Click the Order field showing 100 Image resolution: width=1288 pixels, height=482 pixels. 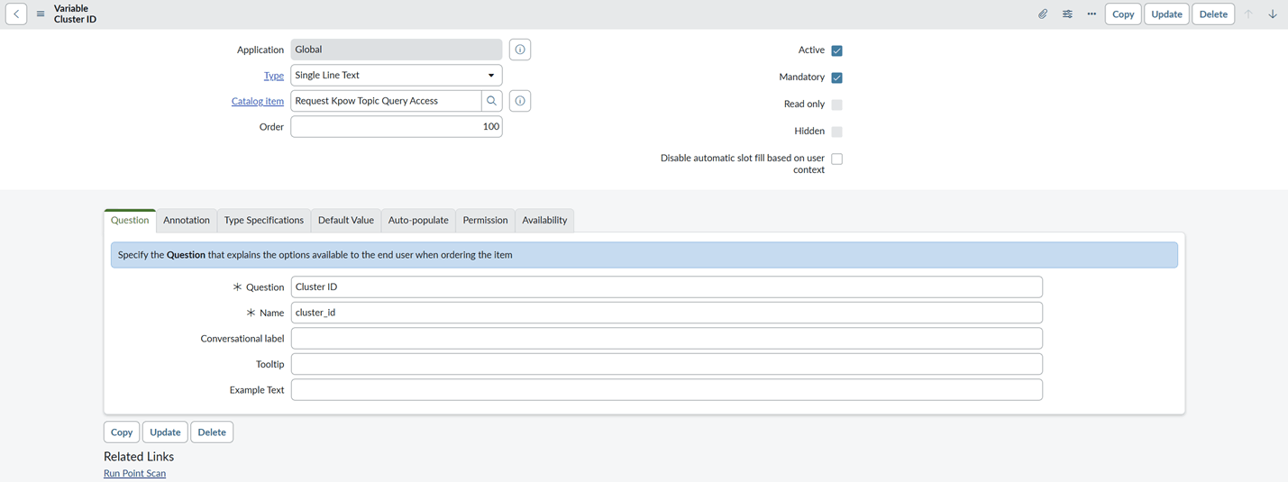point(397,127)
